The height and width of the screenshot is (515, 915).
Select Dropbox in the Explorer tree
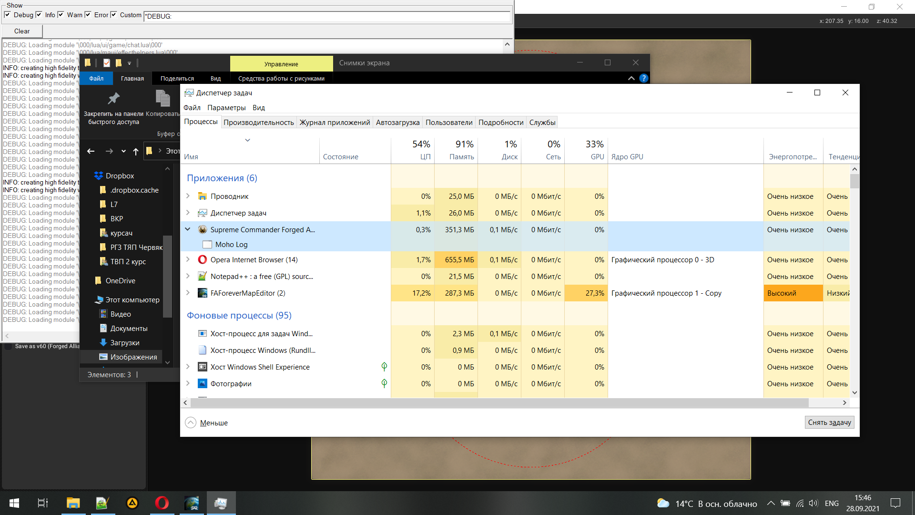coord(120,175)
